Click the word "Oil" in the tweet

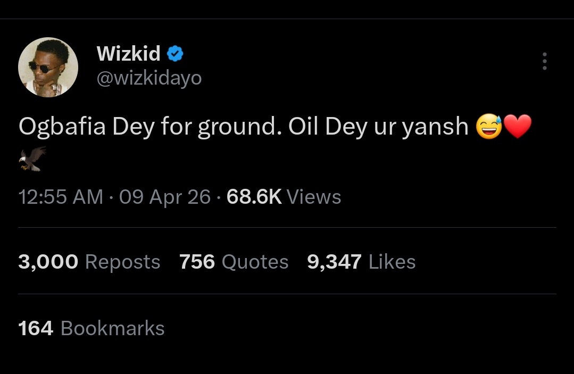pos(303,128)
